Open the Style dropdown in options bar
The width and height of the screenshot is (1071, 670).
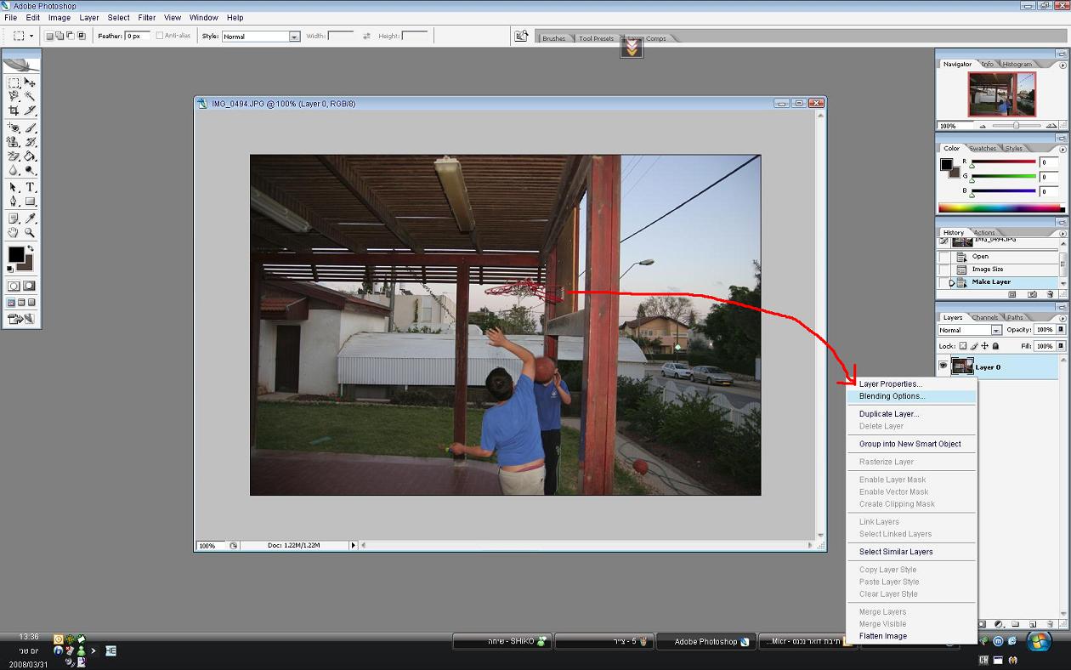click(x=294, y=37)
